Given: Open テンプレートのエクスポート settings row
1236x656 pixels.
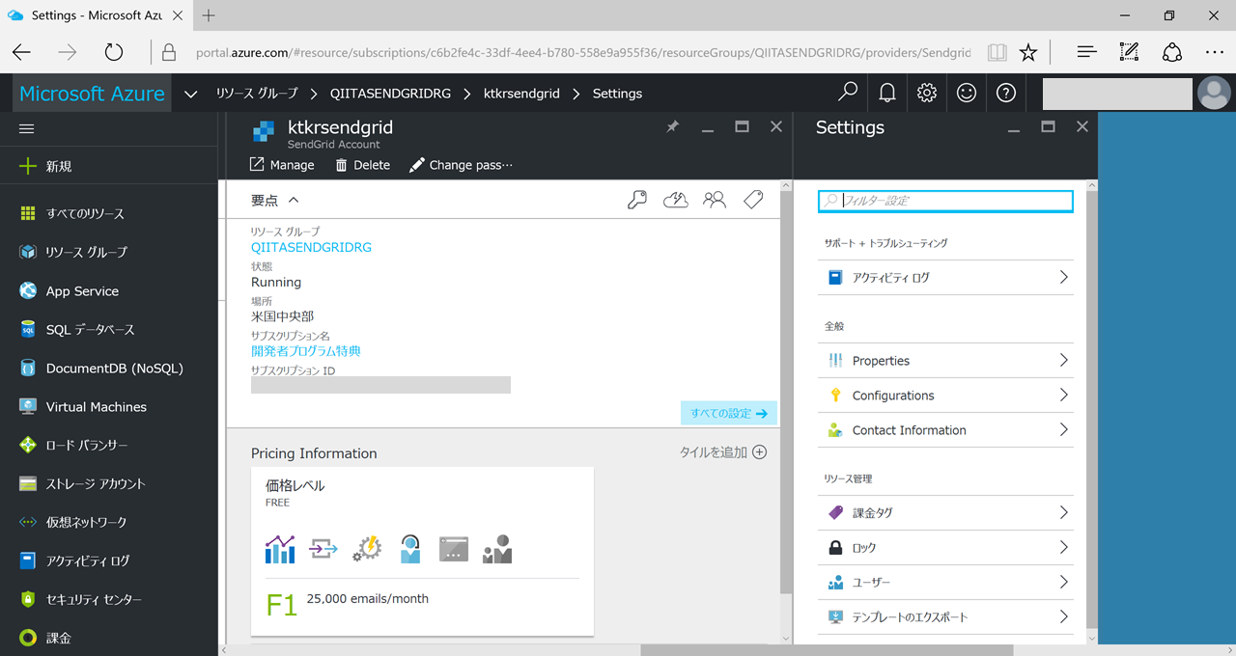Looking at the screenshot, I should 945,617.
